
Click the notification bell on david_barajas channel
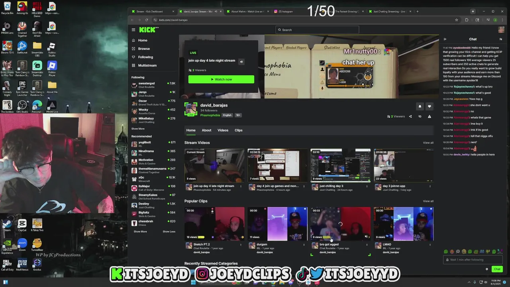pyautogui.click(x=420, y=106)
